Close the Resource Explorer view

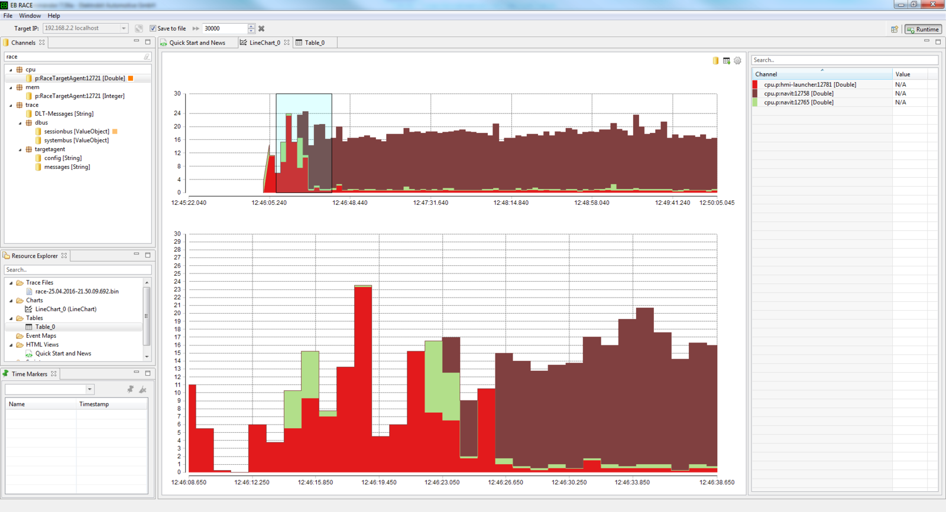tap(64, 256)
